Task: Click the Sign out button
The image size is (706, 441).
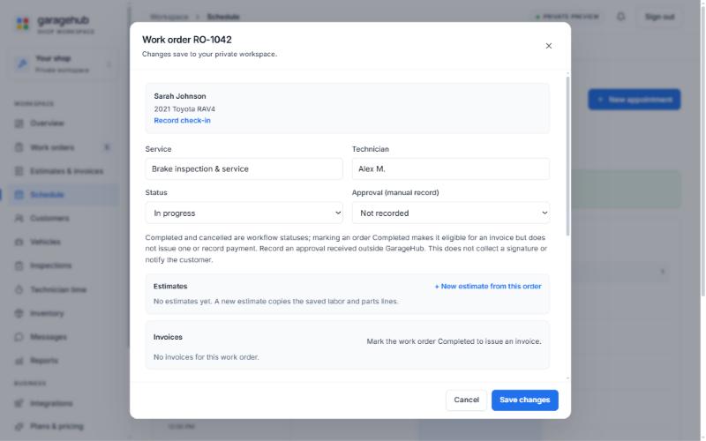Action: pos(659,17)
